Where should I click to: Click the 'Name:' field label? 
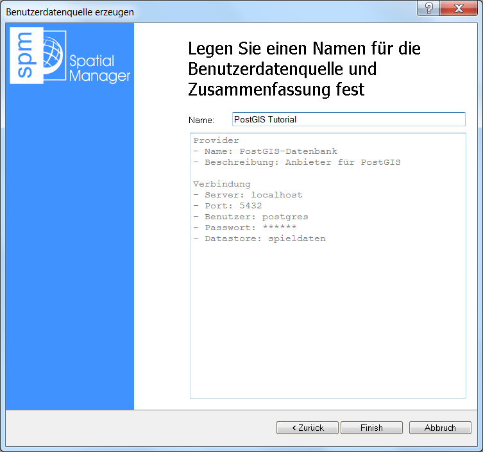[201, 120]
